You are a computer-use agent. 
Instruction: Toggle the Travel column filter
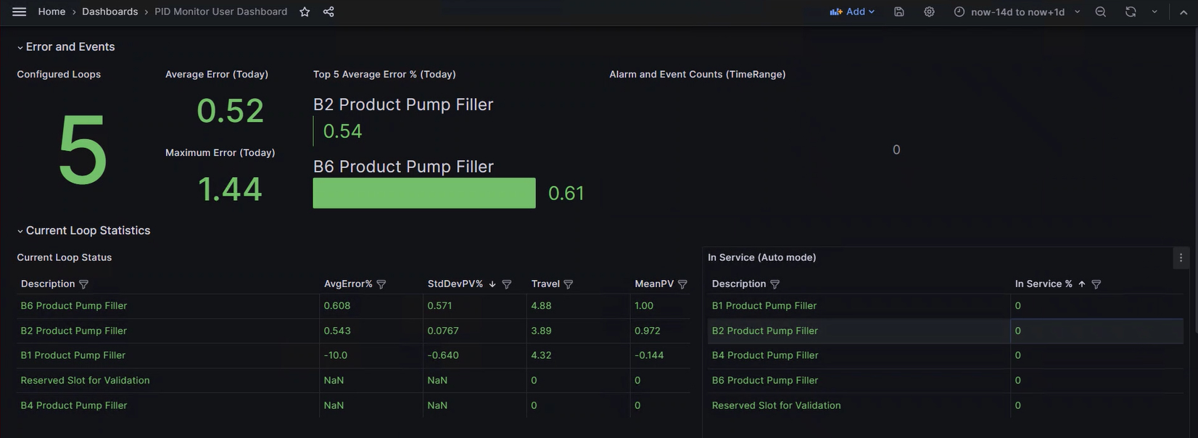(x=569, y=284)
